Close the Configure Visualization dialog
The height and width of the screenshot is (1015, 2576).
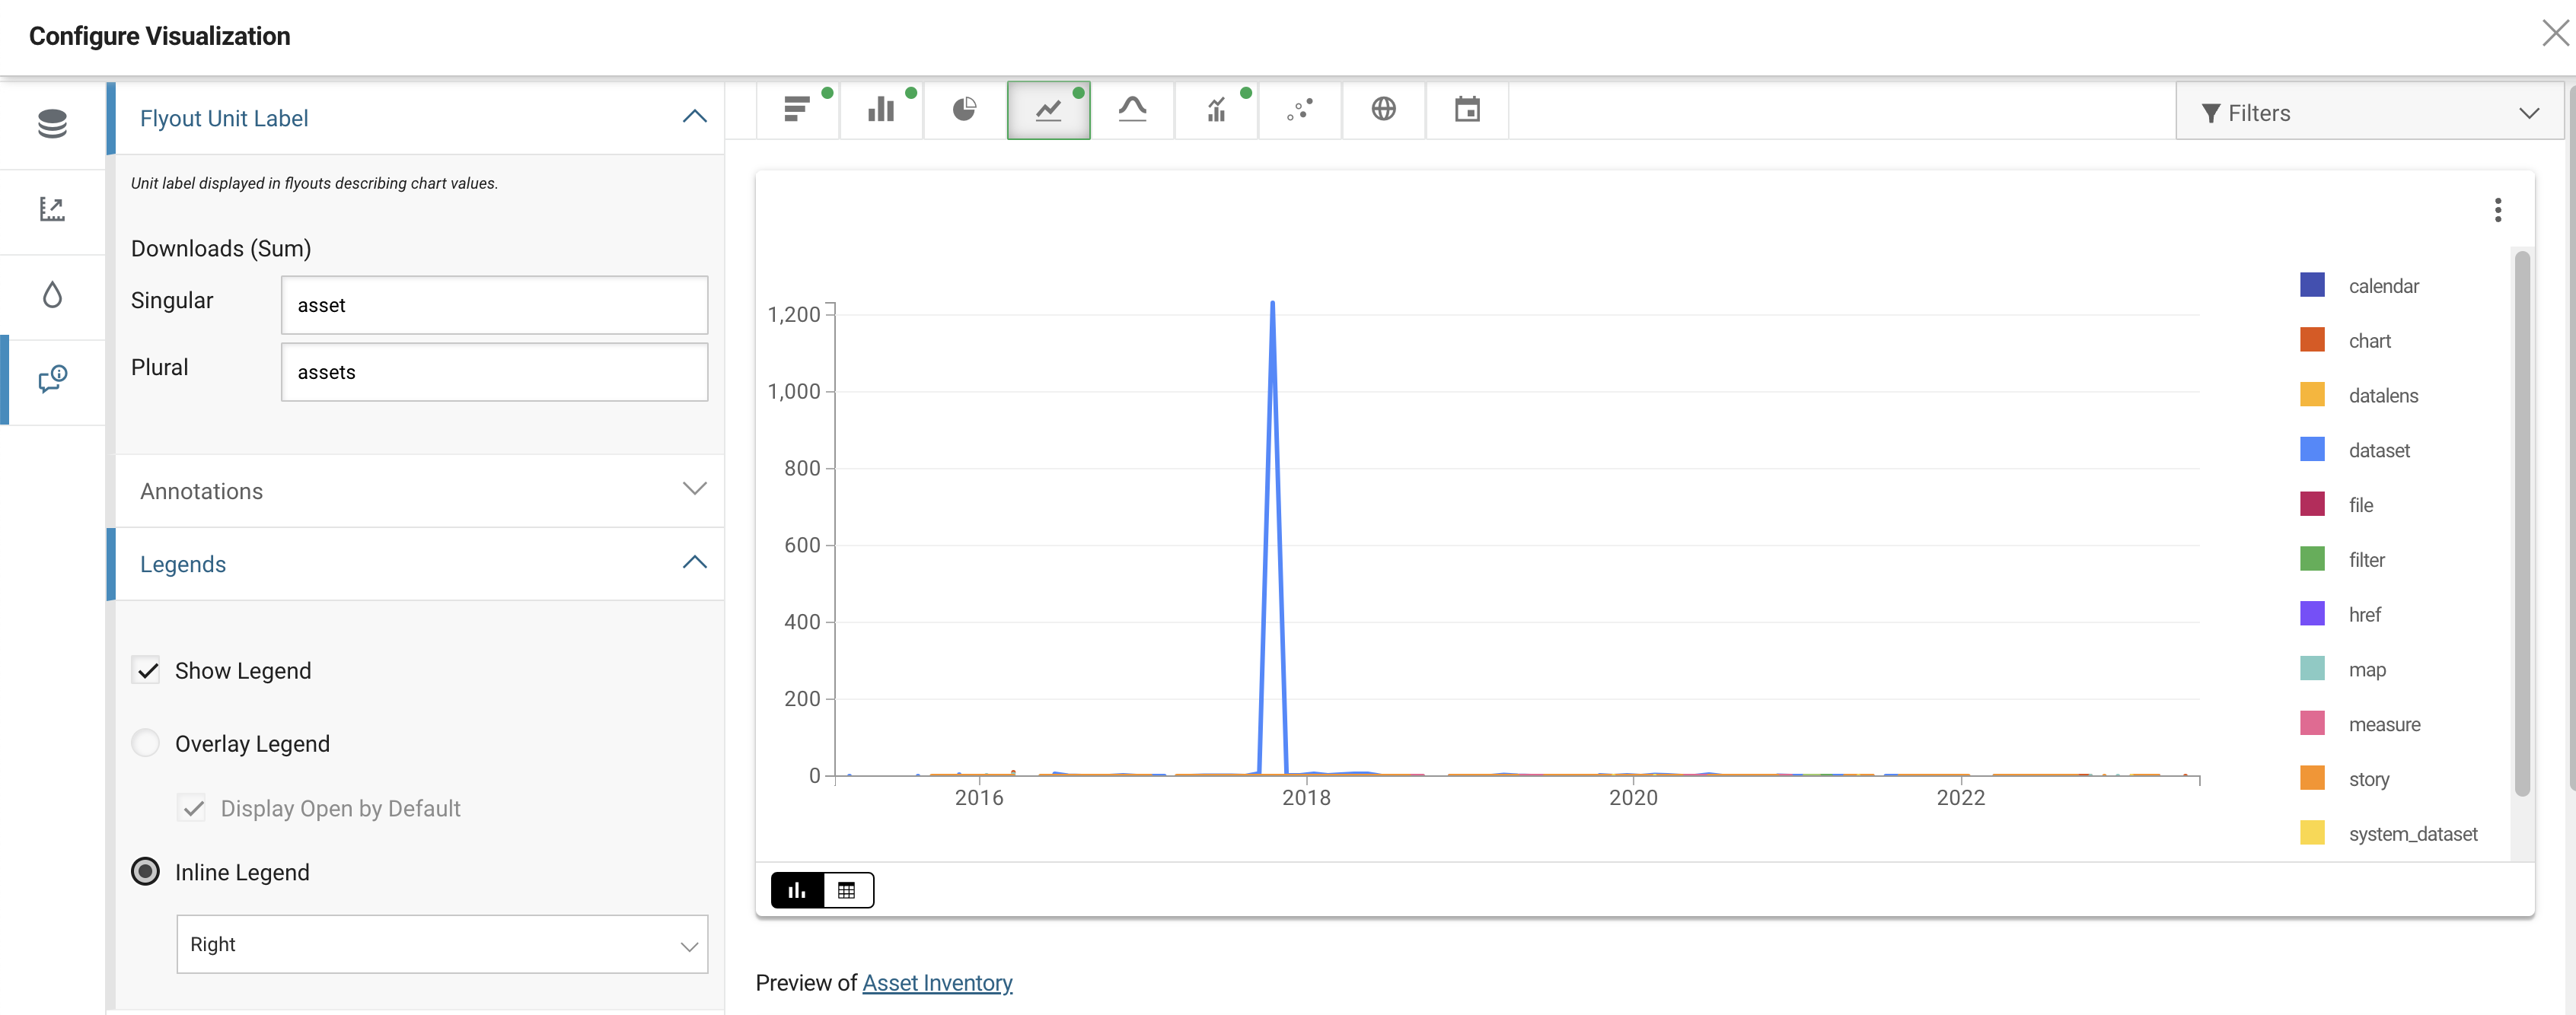tap(2555, 33)
